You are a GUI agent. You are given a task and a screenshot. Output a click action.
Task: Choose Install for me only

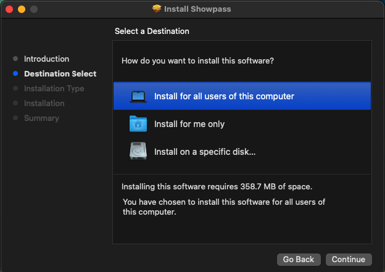click(x=242, y=124)
